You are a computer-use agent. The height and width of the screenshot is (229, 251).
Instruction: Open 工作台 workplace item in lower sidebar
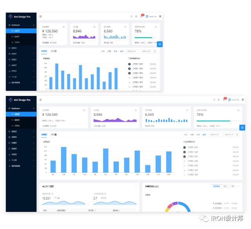(x=21, y=126)
